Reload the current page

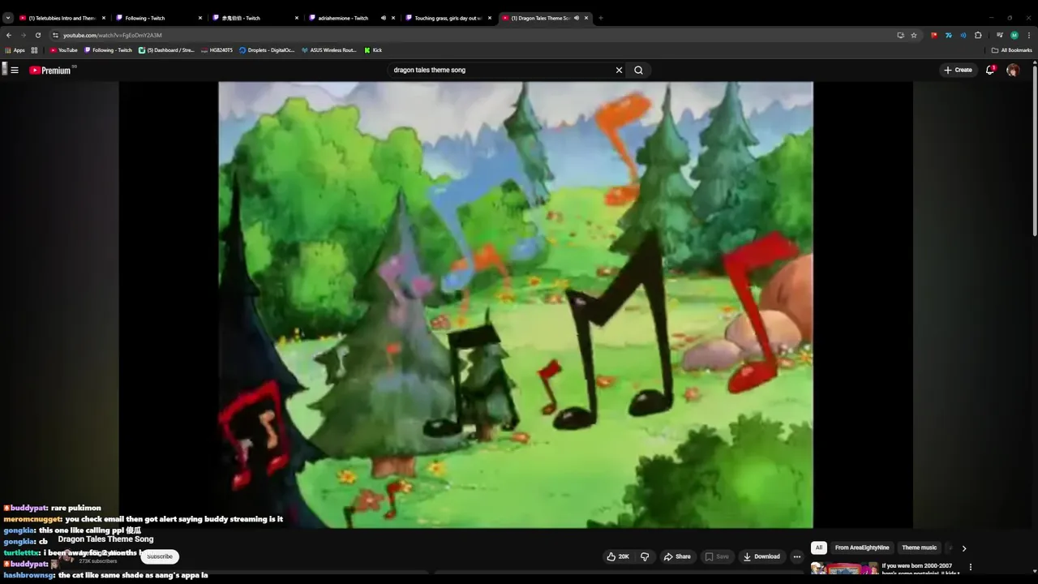[37, 35]
